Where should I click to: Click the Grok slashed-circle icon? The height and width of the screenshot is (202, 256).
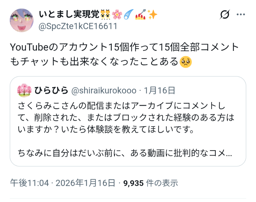coord(225,14)
